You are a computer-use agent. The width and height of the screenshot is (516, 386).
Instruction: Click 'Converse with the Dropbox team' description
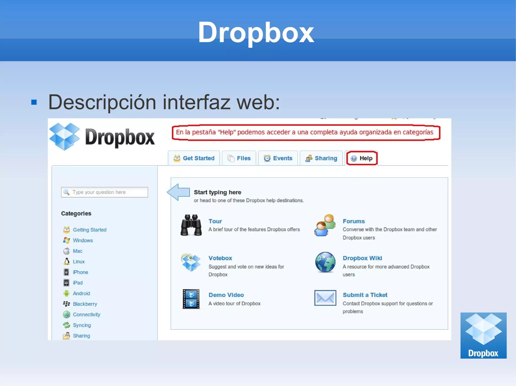pos(390,234)
